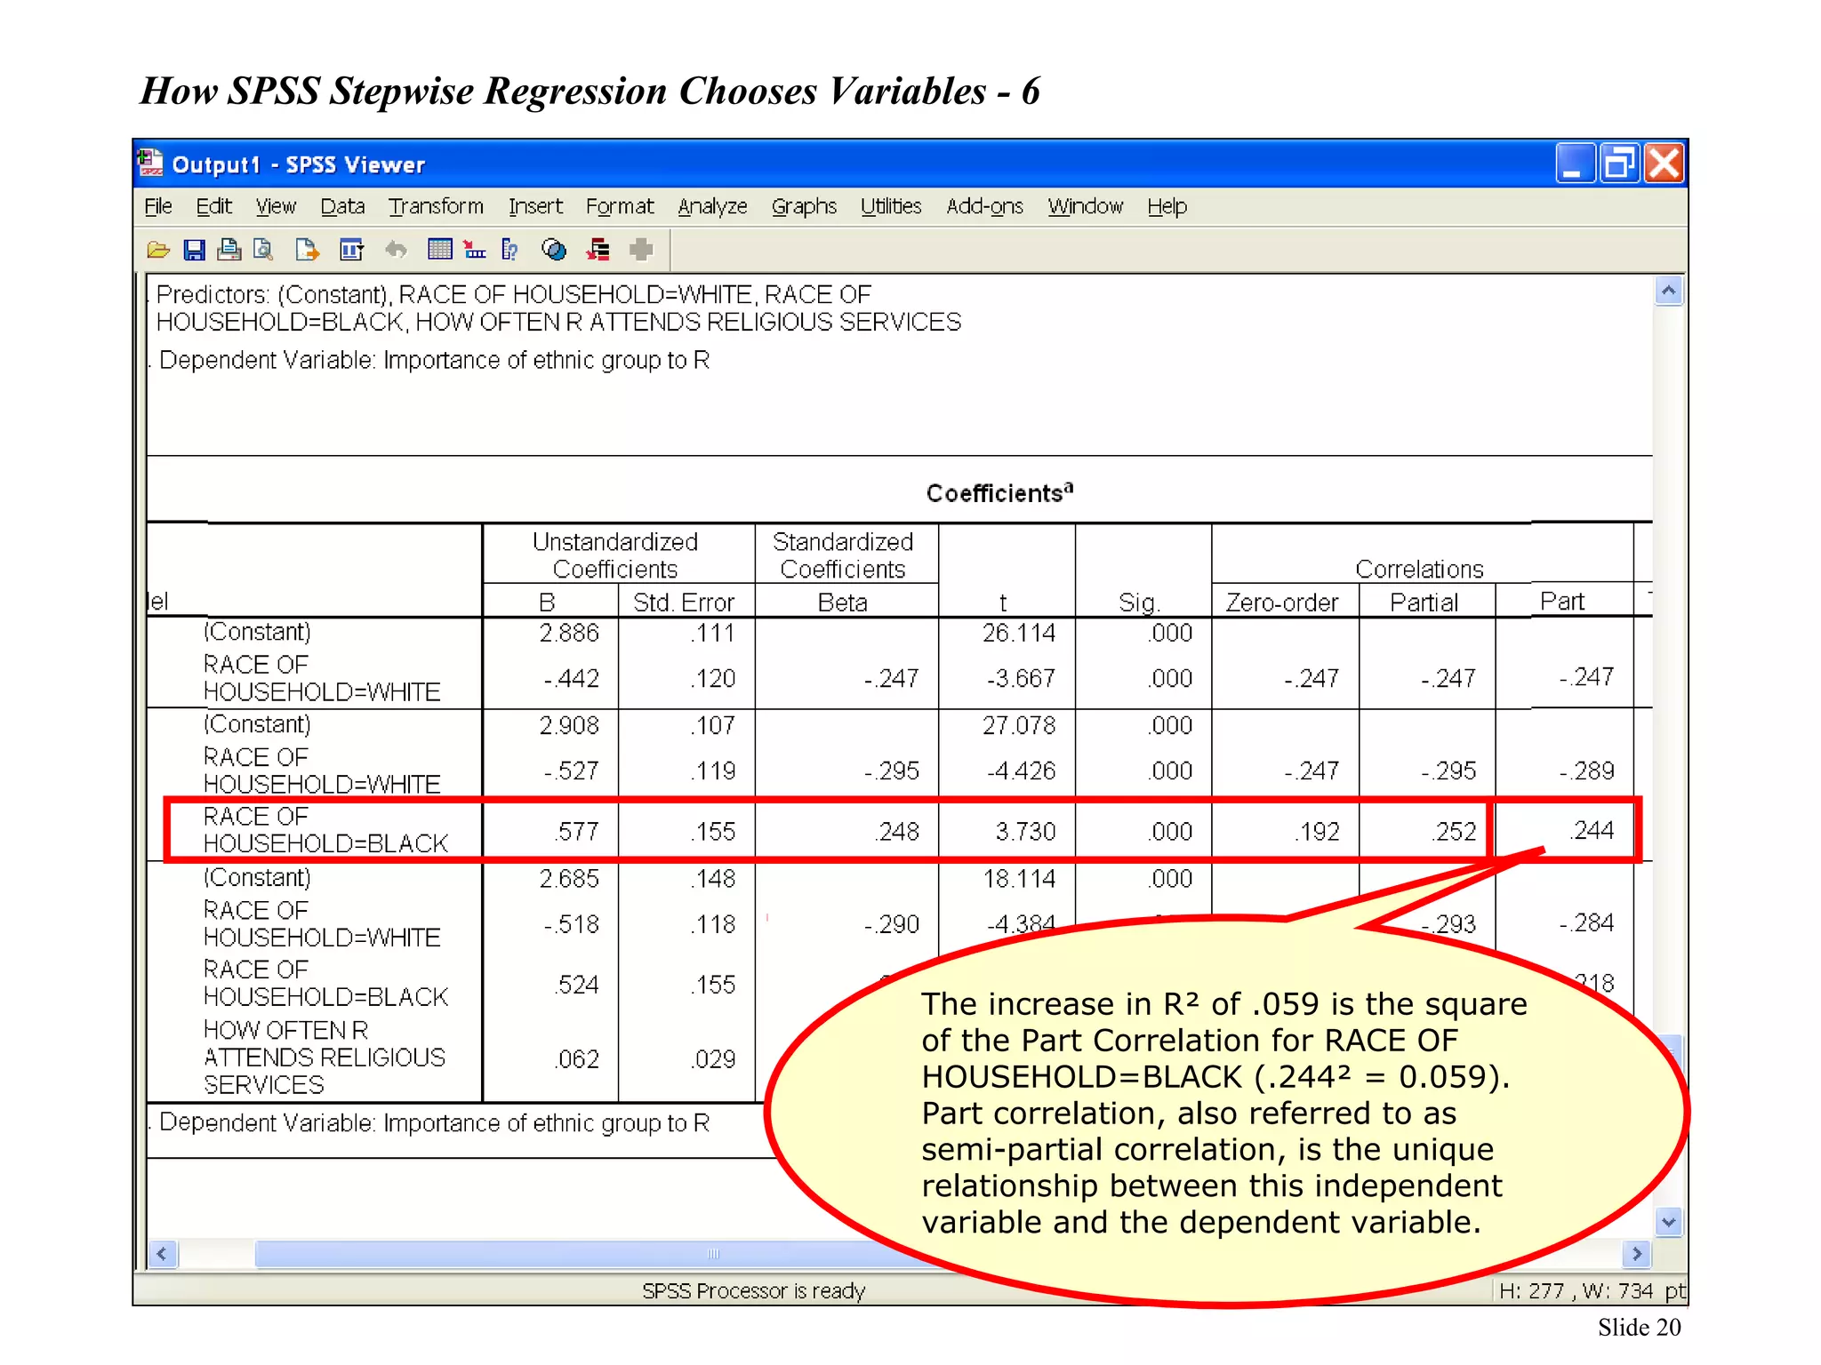Image resolution: width=1821 pixels, height=1365 pixels.
Task: Open the Transform menu
Action: pos(436,206)
